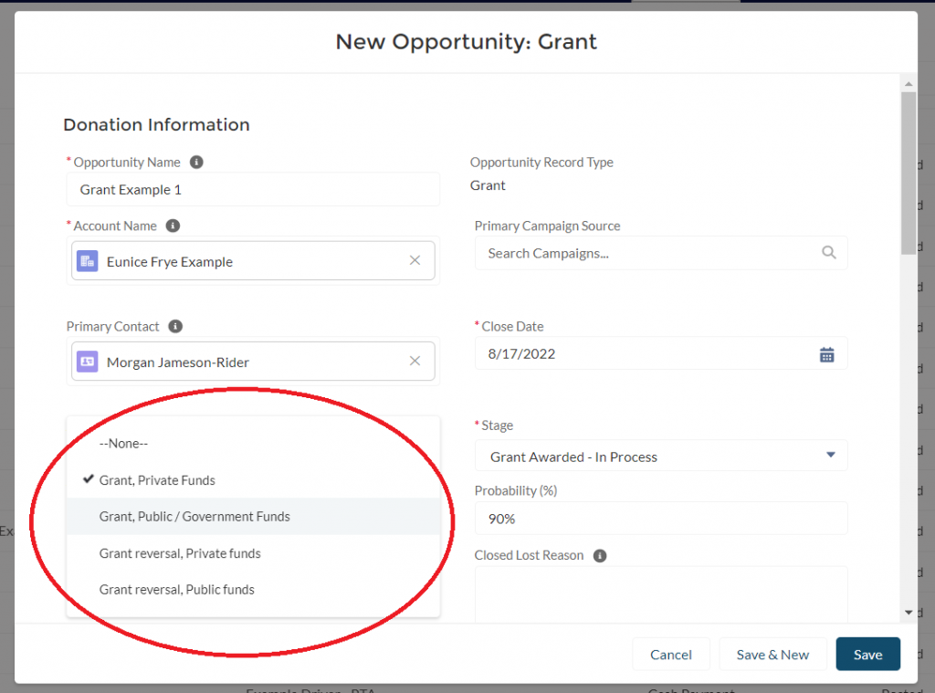Click the Save & New button
The height and width of the screenshot is (693, 935).
click(772, 655)
